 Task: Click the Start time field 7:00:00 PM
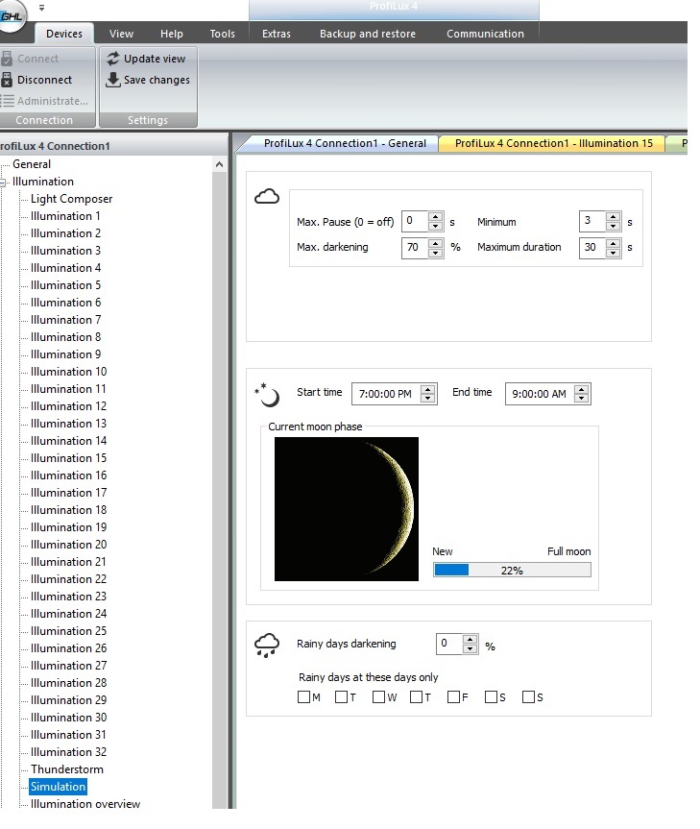387,394
